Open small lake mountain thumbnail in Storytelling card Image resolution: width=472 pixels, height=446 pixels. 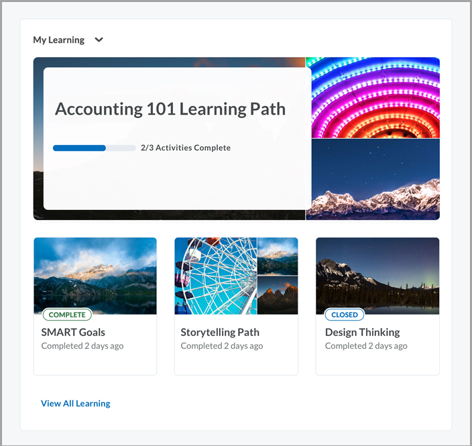[x=278, y=256]
